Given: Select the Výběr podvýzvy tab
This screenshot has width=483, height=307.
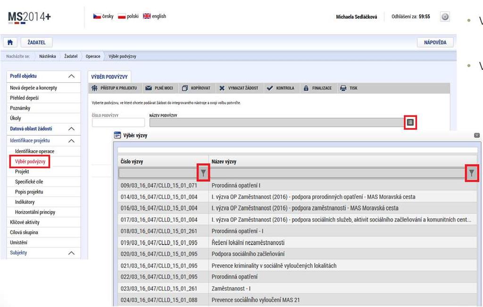Looking at the screenshot, I should tap(109, 77).
